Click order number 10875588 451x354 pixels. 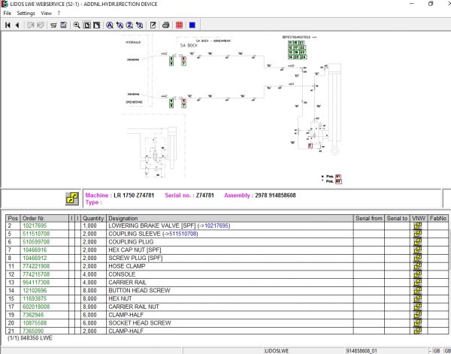pyautogui.click(x=35, y=323)
